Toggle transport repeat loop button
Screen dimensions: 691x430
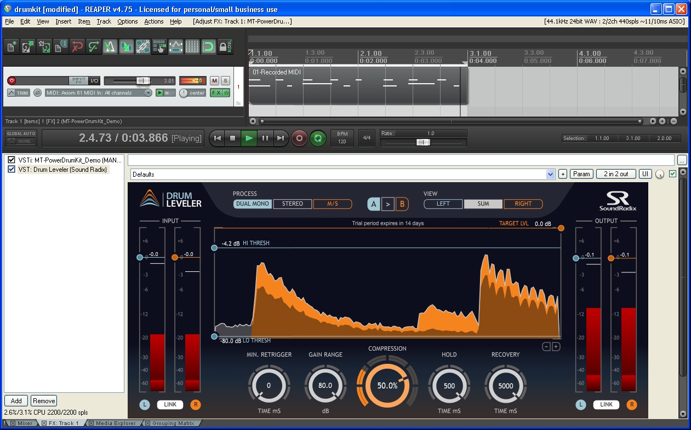point(318,138)
